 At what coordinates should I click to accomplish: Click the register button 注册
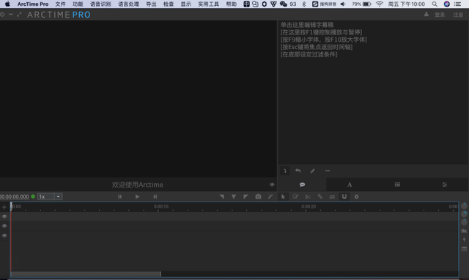[458, 15]
